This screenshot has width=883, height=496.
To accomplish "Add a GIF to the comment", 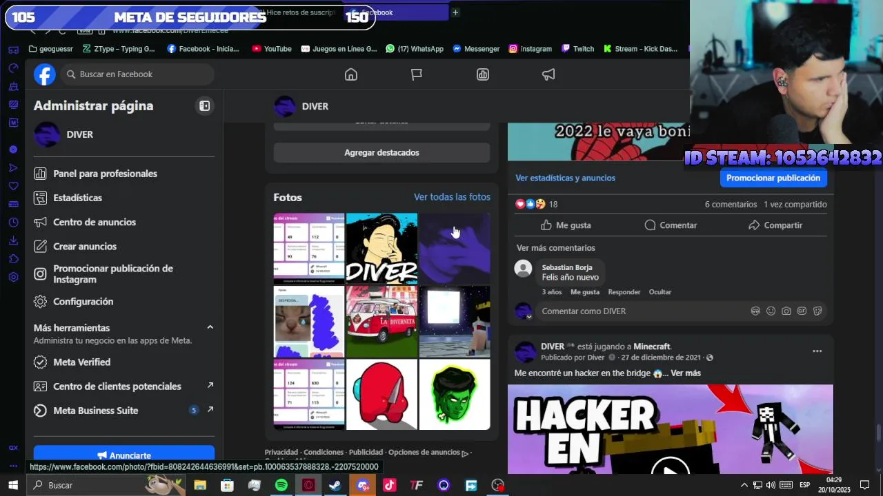I will click(x=802, y=311).
